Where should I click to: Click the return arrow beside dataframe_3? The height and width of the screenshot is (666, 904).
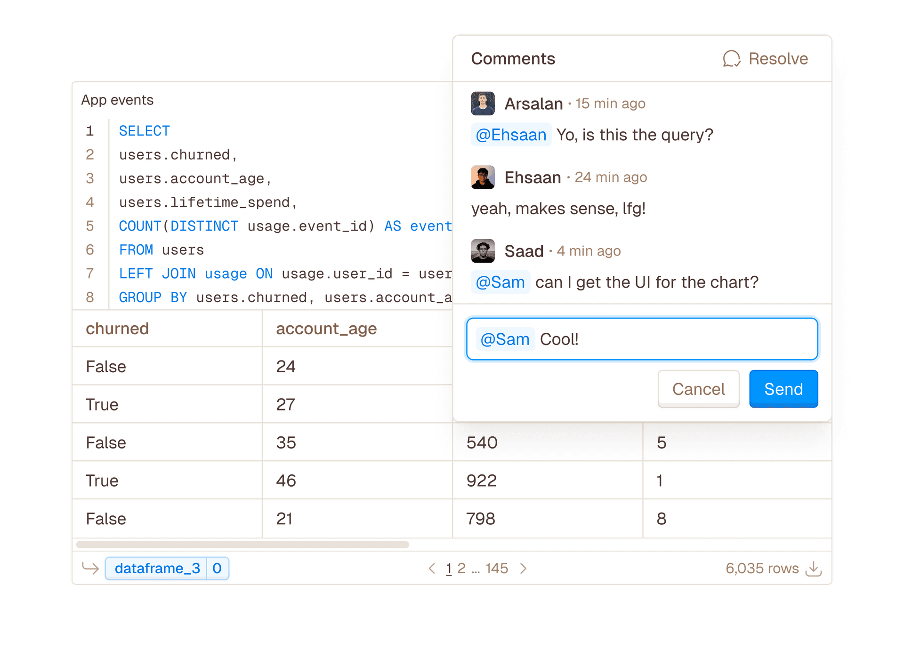point(90,568)
